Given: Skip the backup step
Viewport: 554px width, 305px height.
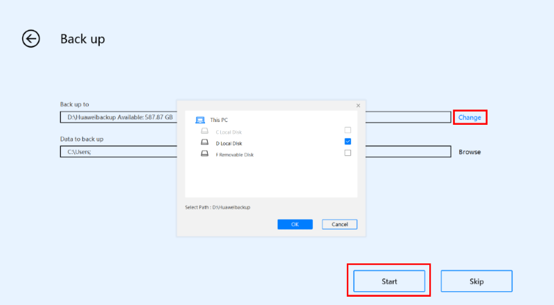Looking at the screenshot, I should [x=476, y=281].
